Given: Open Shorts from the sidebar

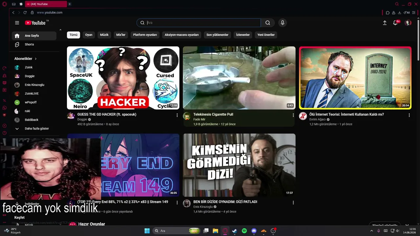Looking at the screenshot, I should click(x=34, y=45).
